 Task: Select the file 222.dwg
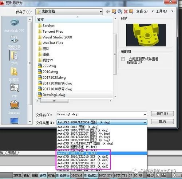coord(47,66)
